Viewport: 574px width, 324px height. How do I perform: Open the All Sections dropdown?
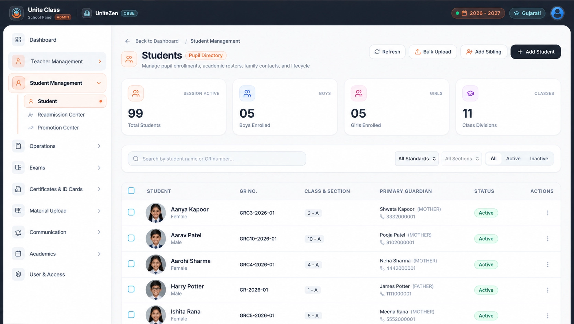(461, 159)
